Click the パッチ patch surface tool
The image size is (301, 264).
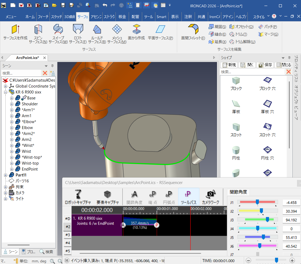[268, 27]
